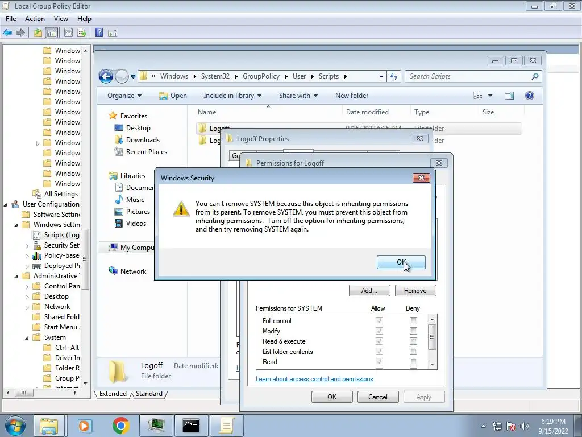Click the Add... button in Permissions dialog
The image size is (582, 437).
click(369, 291)
